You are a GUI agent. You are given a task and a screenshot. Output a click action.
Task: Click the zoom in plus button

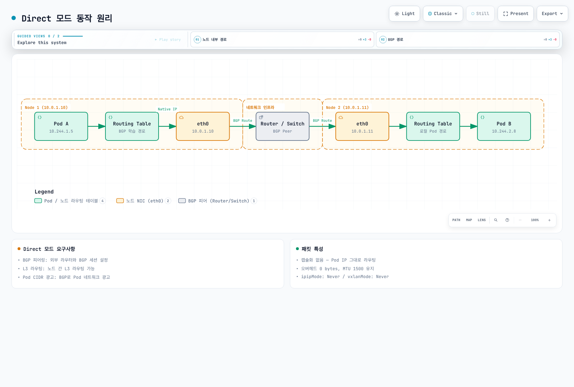549,220
